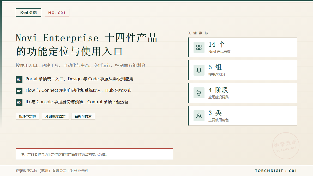This screenshot has height=176, width=313.
Task: Click the 03 number badge
Action: coord(19,102)
